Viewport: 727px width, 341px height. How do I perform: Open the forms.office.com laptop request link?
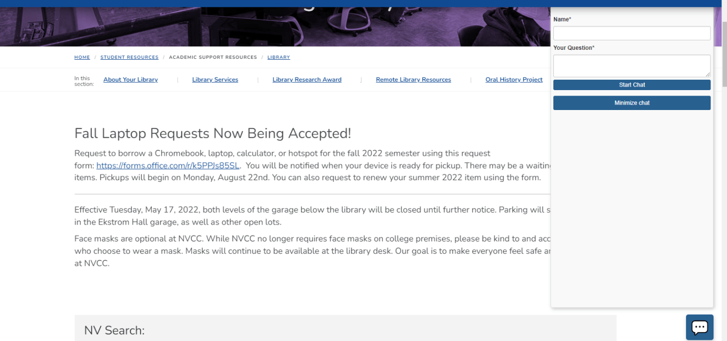pyautogui.click(x=168, y=165)
